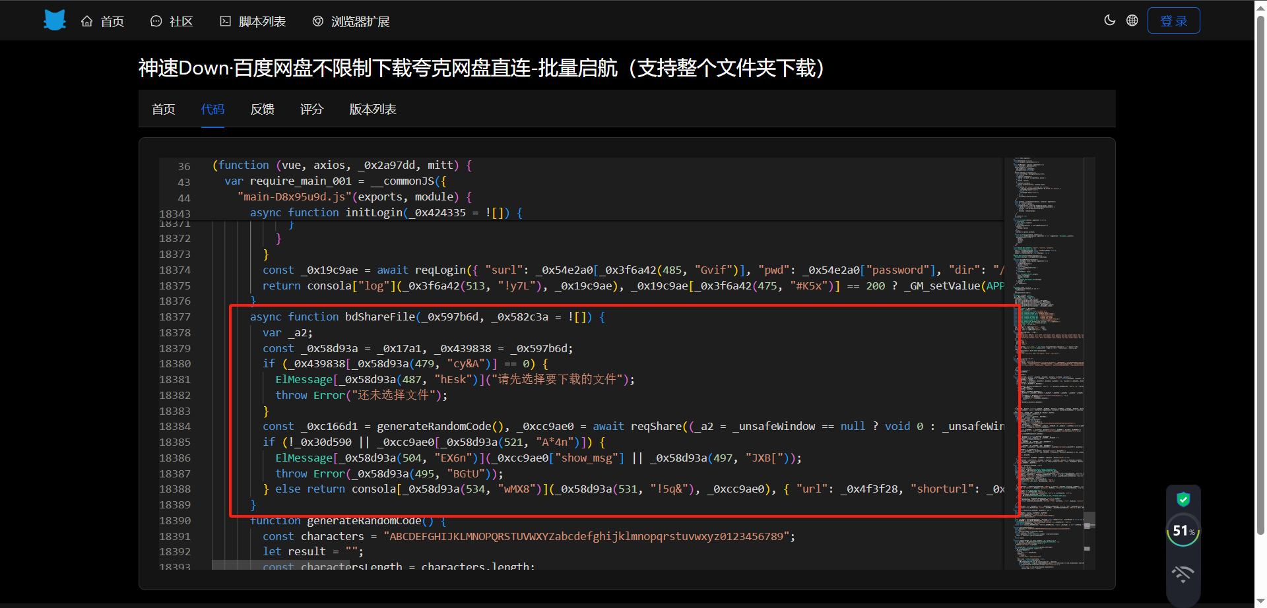This screenshot has width=1267, height=608.
Task: Toggle dark mode moon icon
Action: tap(1110, 20)
